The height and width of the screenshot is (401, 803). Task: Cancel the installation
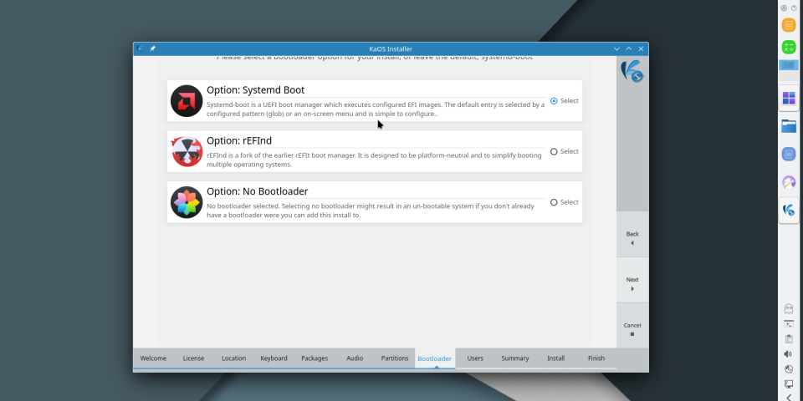coord(632,329)
